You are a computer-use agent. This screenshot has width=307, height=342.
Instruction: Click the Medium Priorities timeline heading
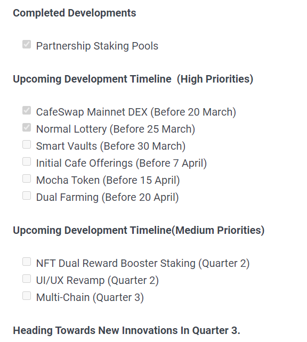pyautogui.click(x=139, y=230)
